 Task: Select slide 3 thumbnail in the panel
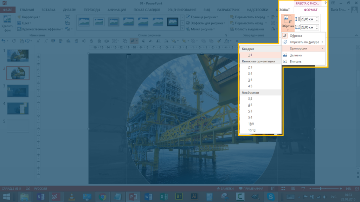[x=18, y=90]
